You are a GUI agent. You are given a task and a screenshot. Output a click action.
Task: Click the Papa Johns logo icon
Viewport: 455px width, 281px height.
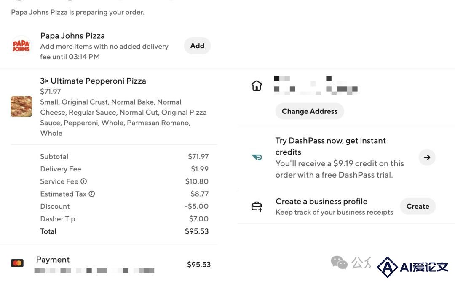pyautogui.click(x=21, y=46)
